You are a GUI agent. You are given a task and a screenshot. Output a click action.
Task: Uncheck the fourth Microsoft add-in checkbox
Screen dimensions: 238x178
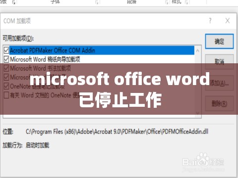coord(6,77)
